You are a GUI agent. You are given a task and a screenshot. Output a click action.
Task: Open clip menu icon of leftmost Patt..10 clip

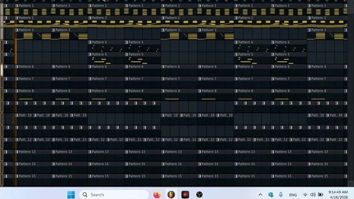(17, 116)
